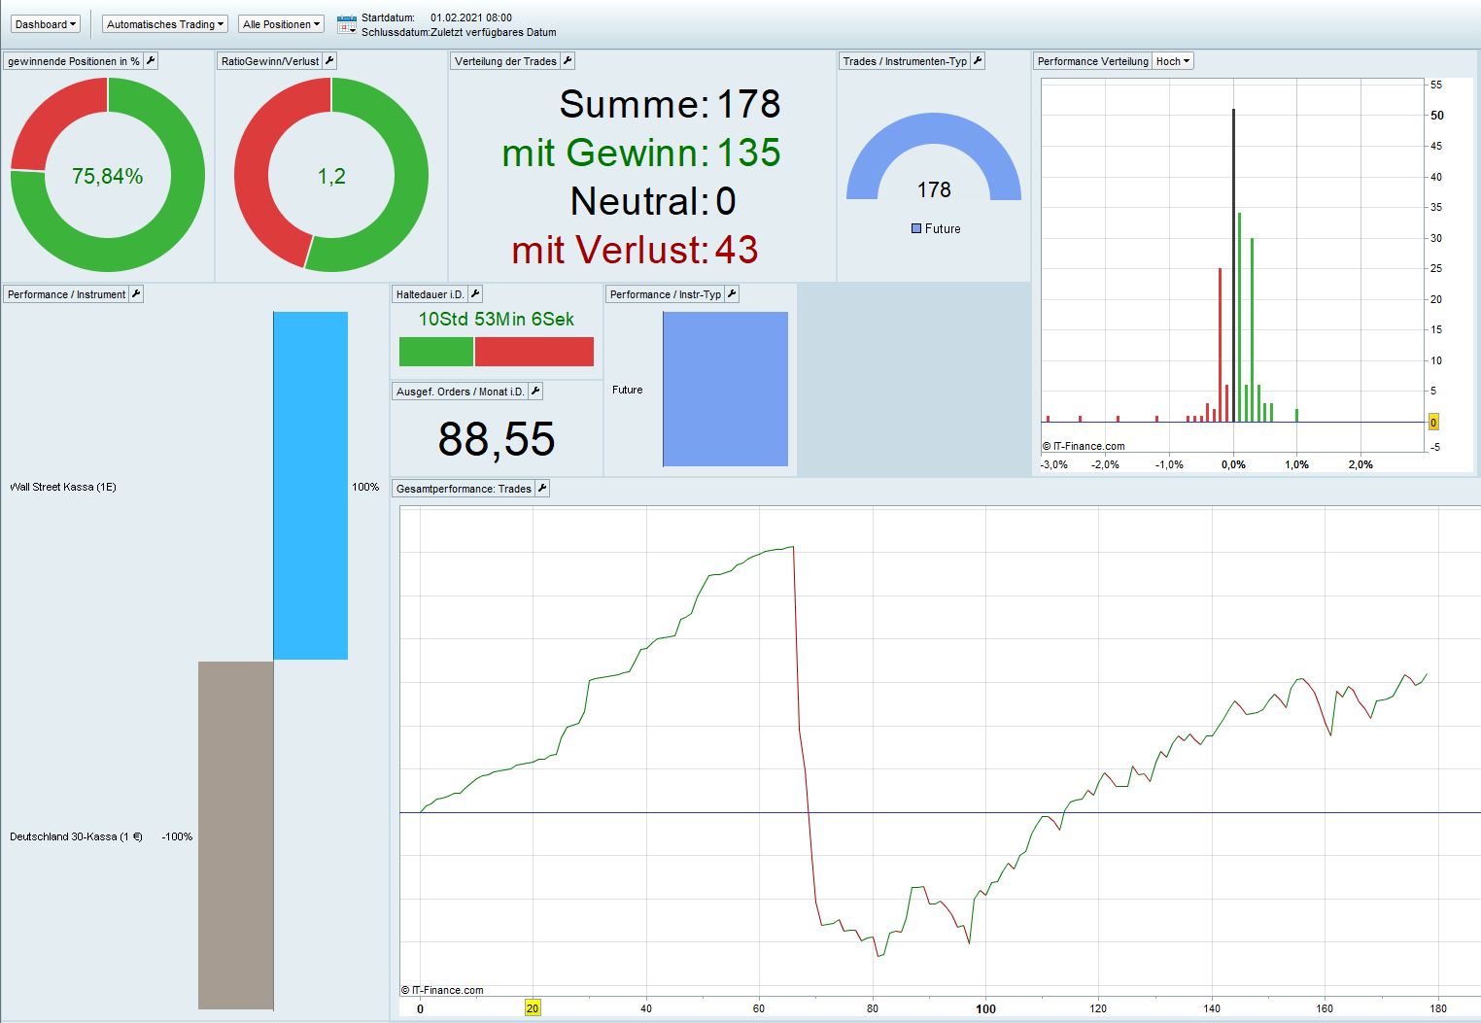Open settings wrench for Performance / Instr-Typ

pyautogui.click(x=732, y=294)
